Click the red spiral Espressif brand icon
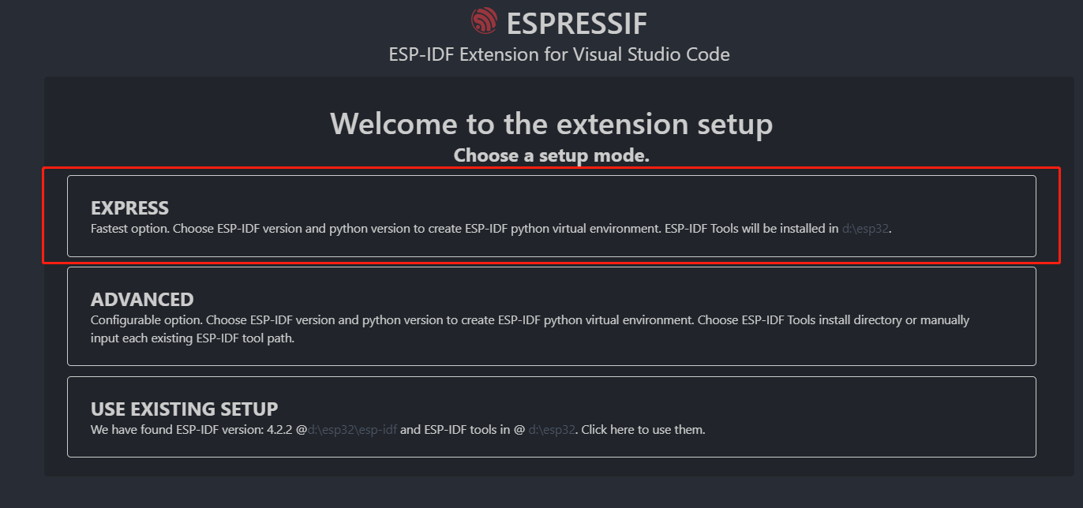The height and width of the screenshot is (508, 1083). (x=484, y=21)
